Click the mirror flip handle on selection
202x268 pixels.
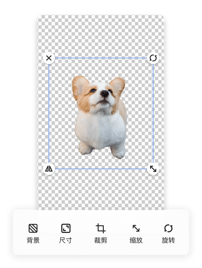point(49,169)
